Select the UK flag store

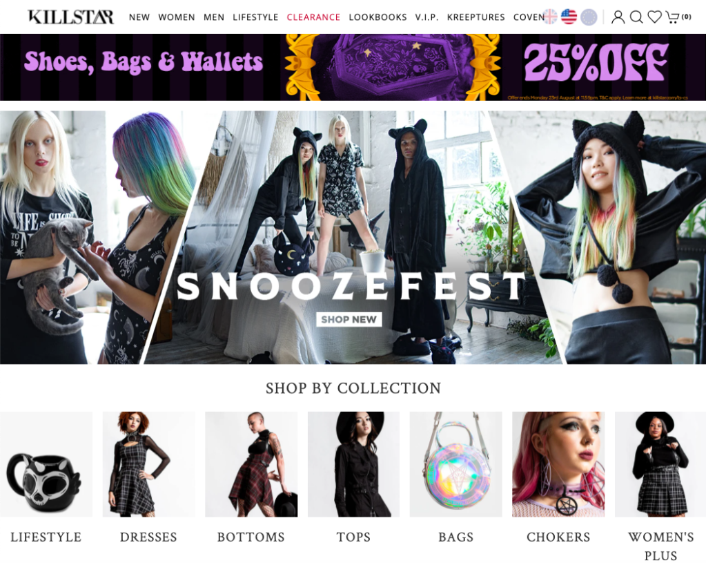[x=550, y=17]
